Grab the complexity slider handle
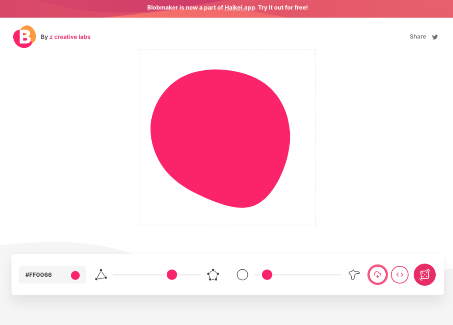 click(172, 275)
